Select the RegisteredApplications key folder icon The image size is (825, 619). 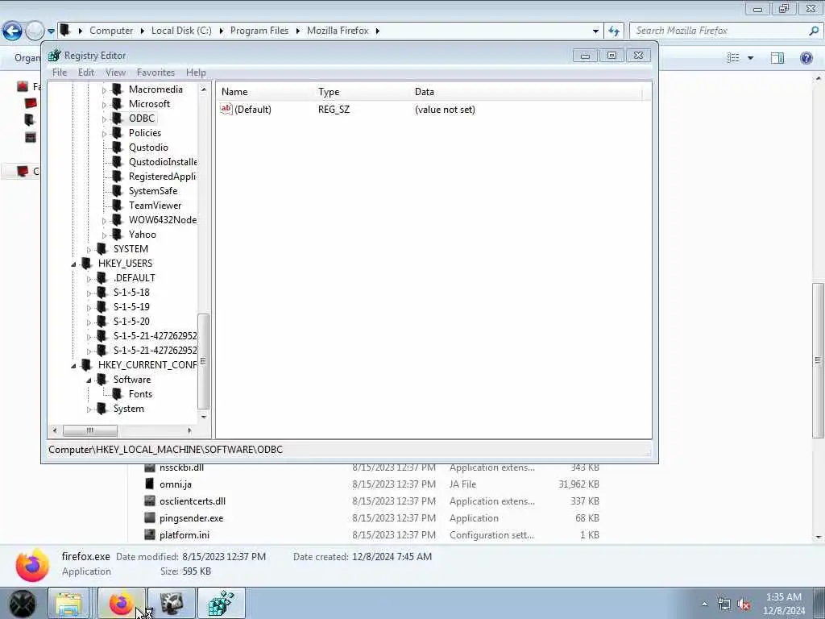(118, 177)
